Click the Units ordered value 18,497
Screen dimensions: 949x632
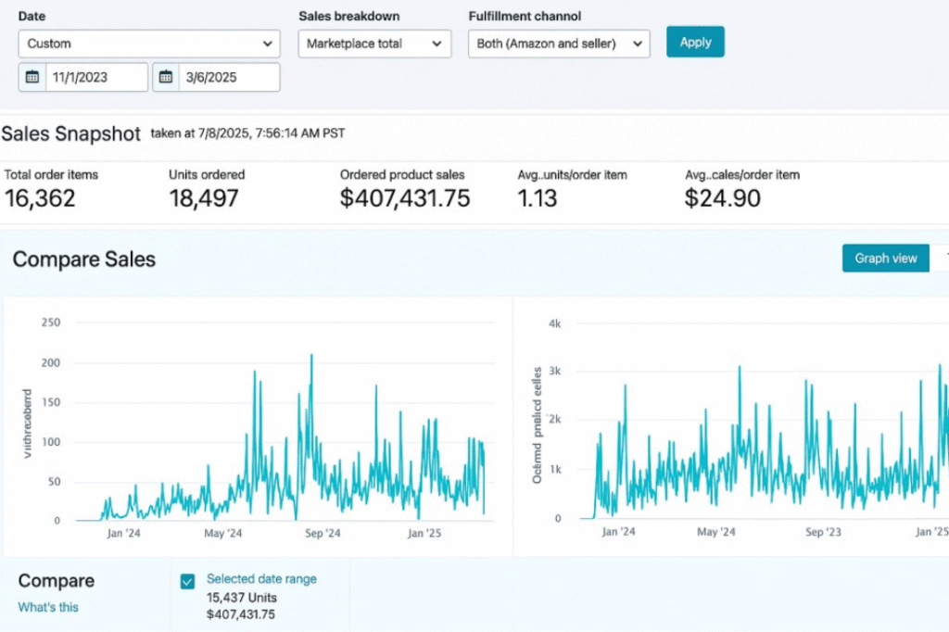[x=203, y=198]
